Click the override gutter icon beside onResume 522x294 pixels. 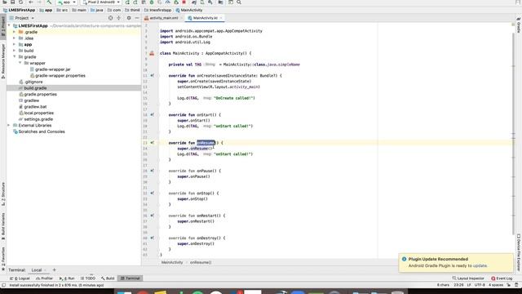153,143
